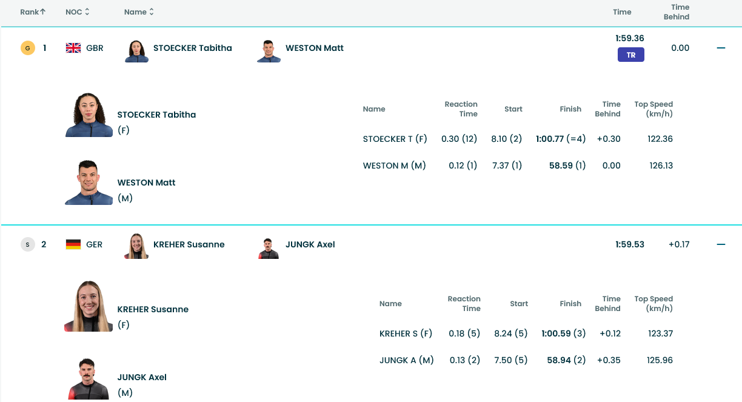Click GER country code label
This screenshot has width=742, height=402.
[95, 244]
